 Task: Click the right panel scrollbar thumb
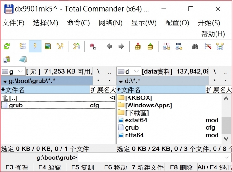click(x=226, y=126)
